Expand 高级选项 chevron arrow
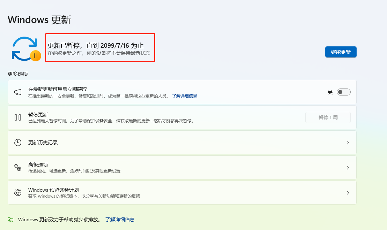This screenshot has width=387, height=230. point(348,168)
